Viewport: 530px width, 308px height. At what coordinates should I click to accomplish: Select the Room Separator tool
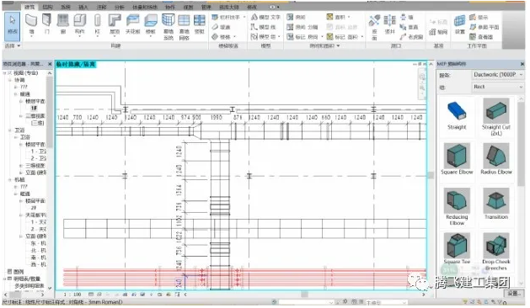pyautogui.click(x=302, y=27)
